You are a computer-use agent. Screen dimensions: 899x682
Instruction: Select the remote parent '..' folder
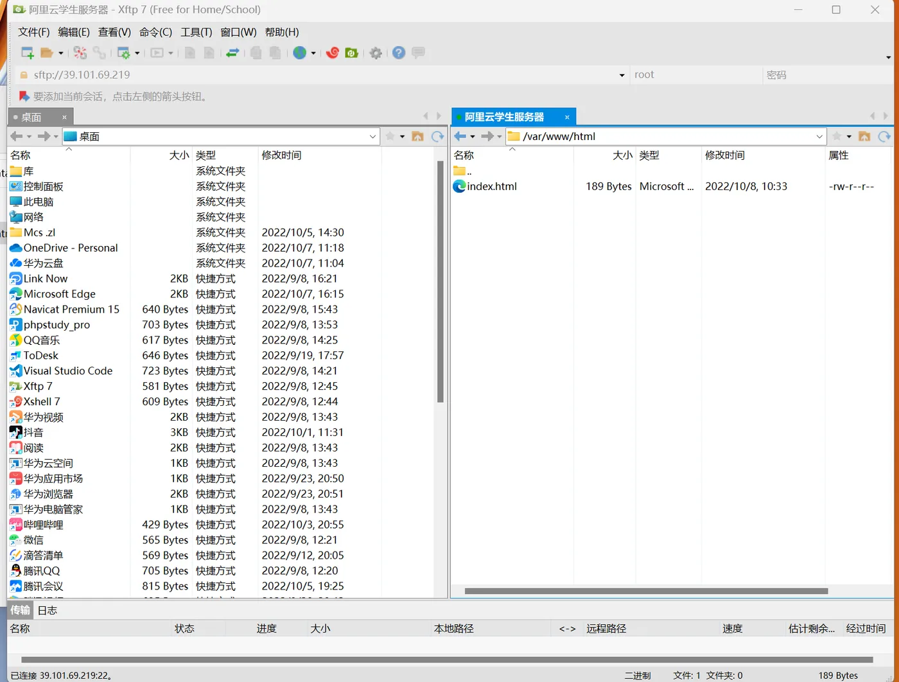point(462,171)
